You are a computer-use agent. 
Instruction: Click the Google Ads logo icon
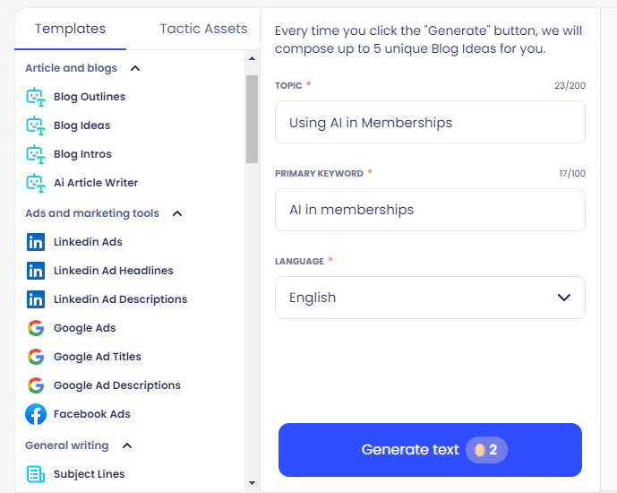36,328
